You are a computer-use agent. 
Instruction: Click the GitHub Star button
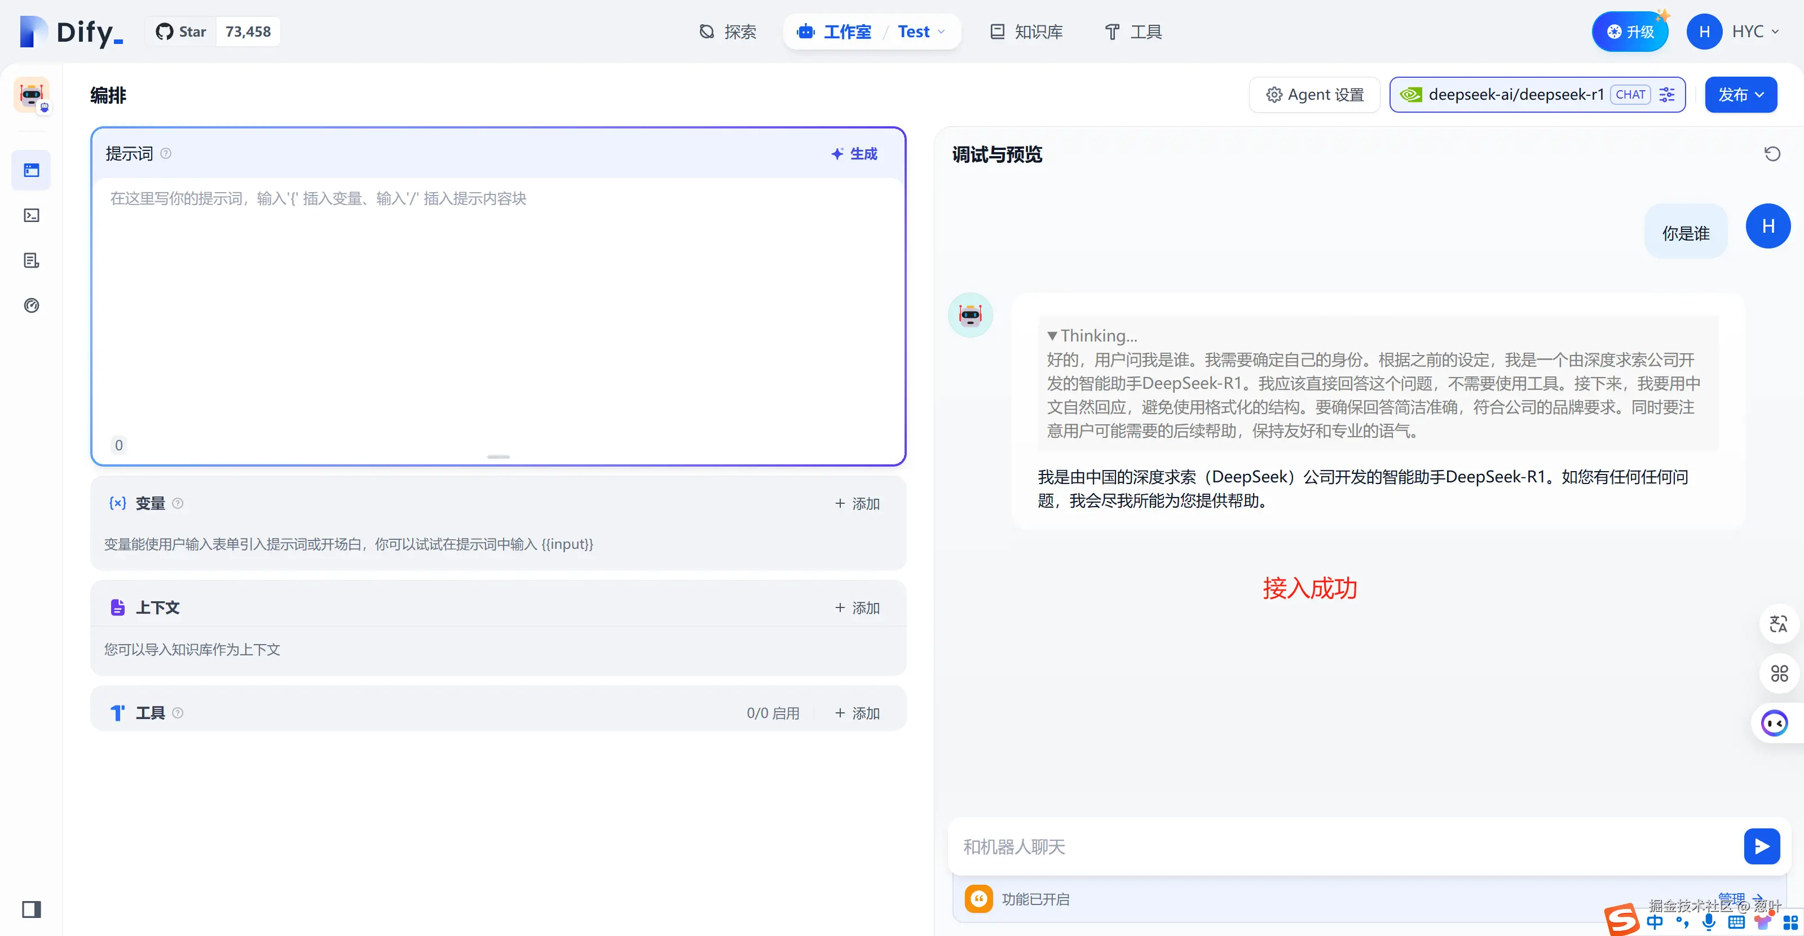[182, 32]
